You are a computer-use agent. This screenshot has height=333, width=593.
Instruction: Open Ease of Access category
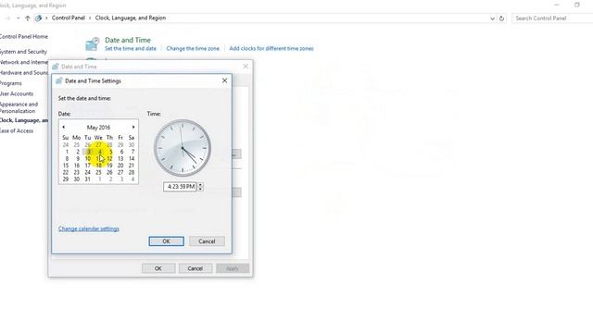point(17,130)
